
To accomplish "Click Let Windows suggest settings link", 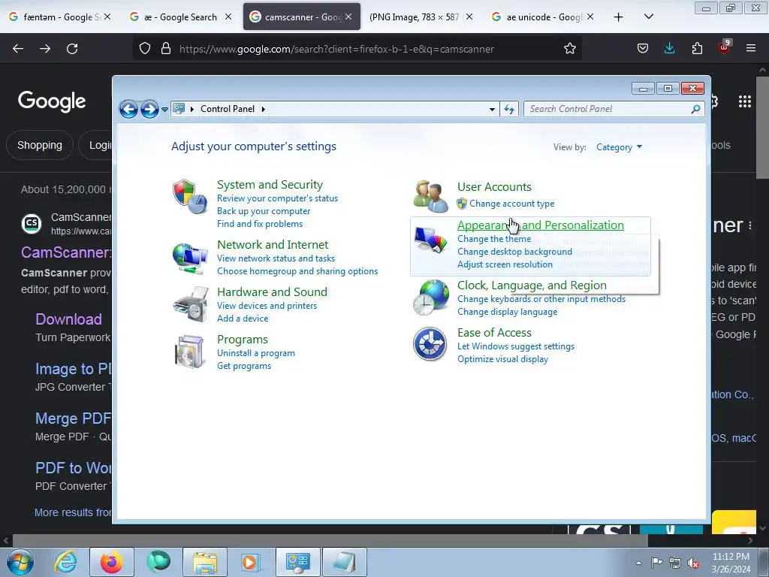I will (515, 346).
